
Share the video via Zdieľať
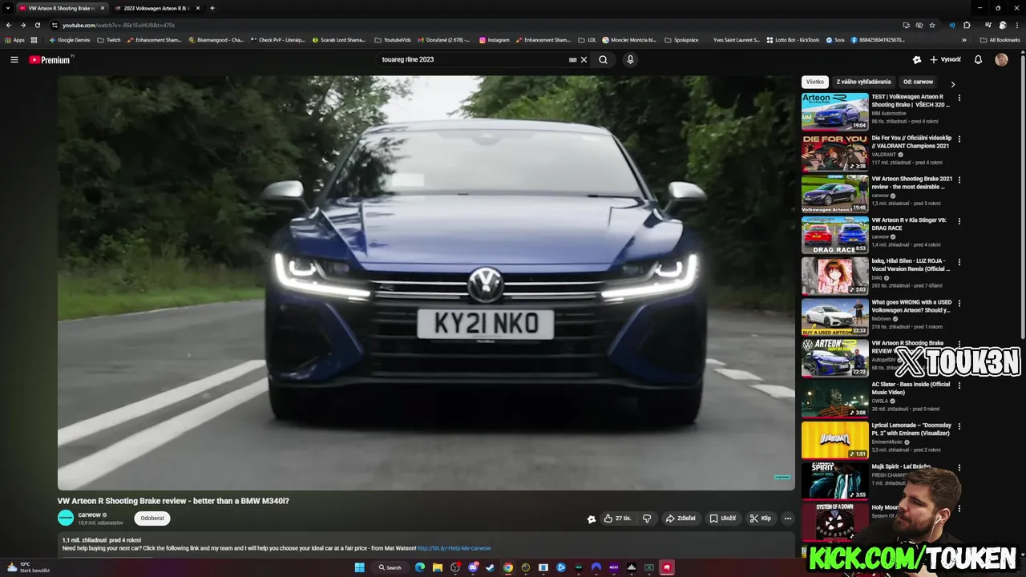pos(681,518)
